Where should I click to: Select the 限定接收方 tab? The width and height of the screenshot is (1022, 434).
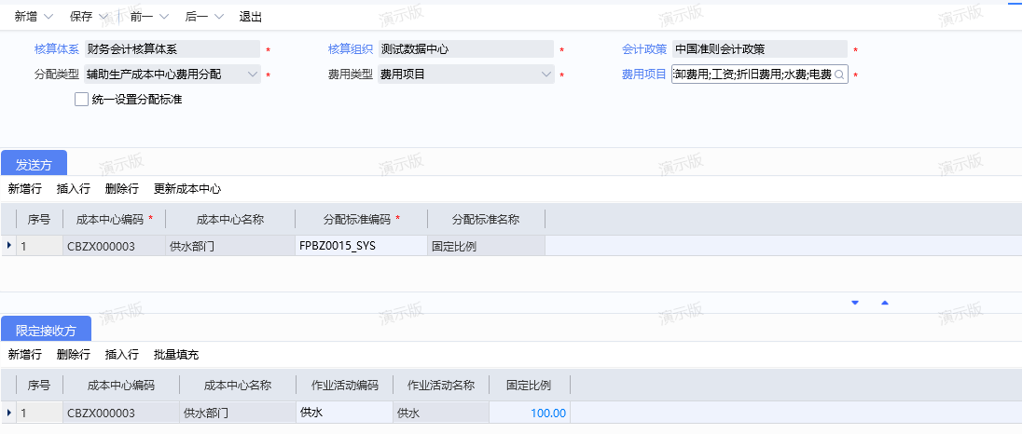tap(46, 330)
